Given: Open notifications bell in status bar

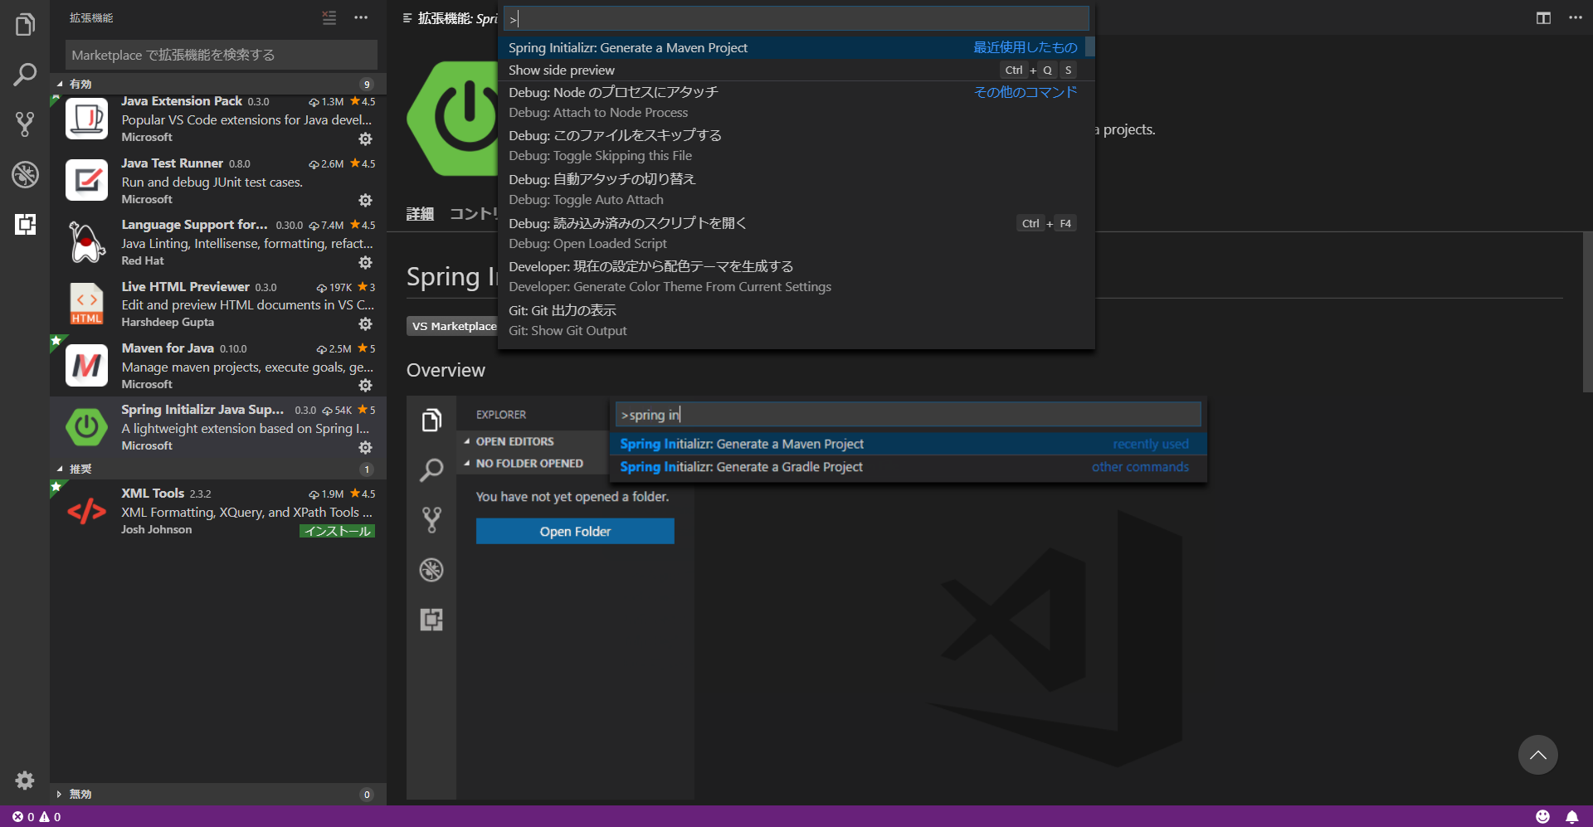Looking at the screenshot, I should coord(1571,817).
